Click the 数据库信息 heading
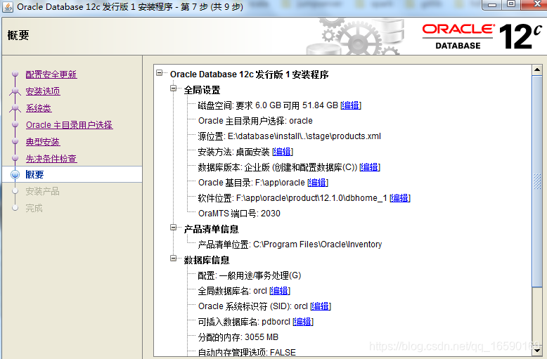The height and width of the screenshot is (359, 547). (207, 260)
